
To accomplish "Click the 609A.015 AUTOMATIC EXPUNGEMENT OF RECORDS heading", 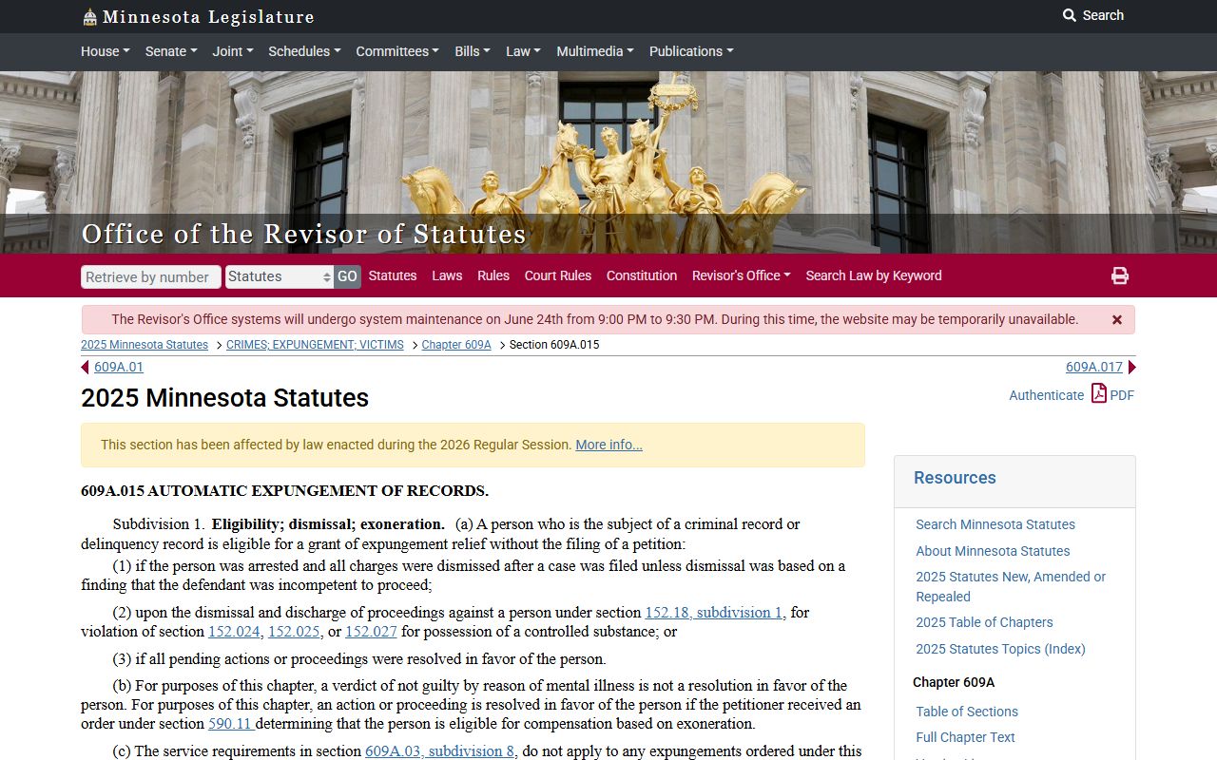I will tap(284, 491).
